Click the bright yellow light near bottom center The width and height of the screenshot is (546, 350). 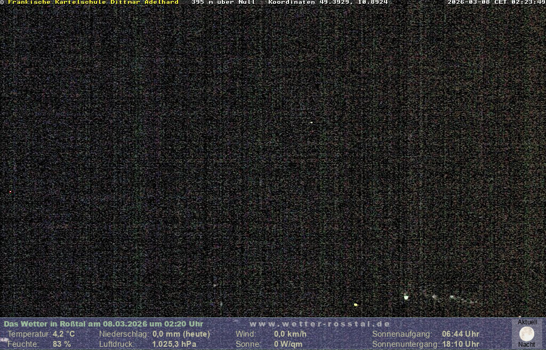point(356,305)
